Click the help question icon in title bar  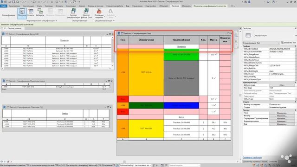point(273,2)
